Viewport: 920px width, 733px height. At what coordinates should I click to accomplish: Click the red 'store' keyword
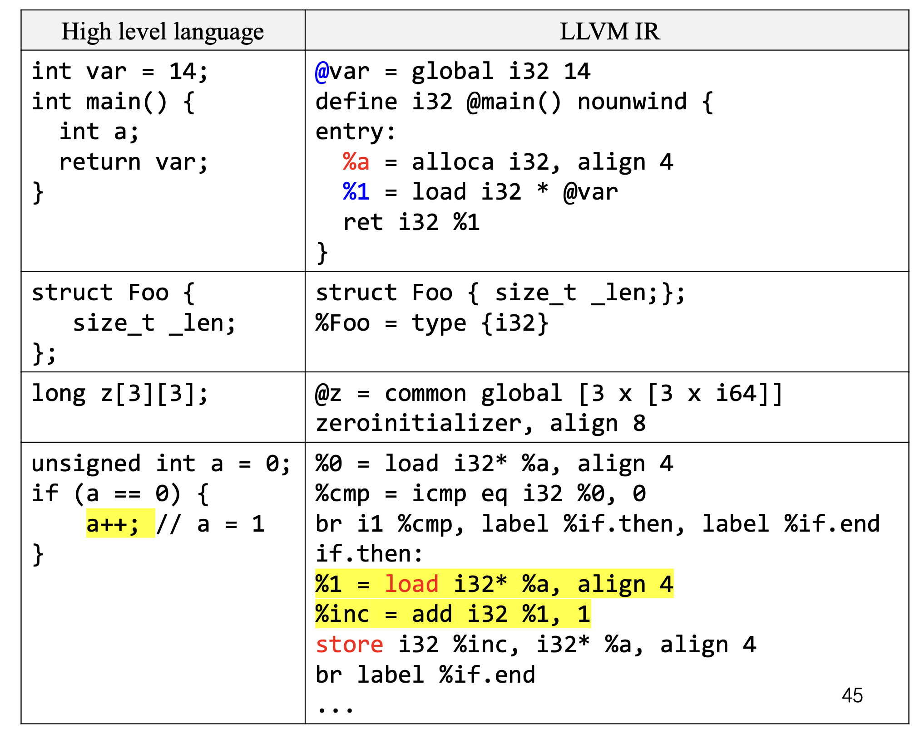pyautogui.click(x=349, y=645)
